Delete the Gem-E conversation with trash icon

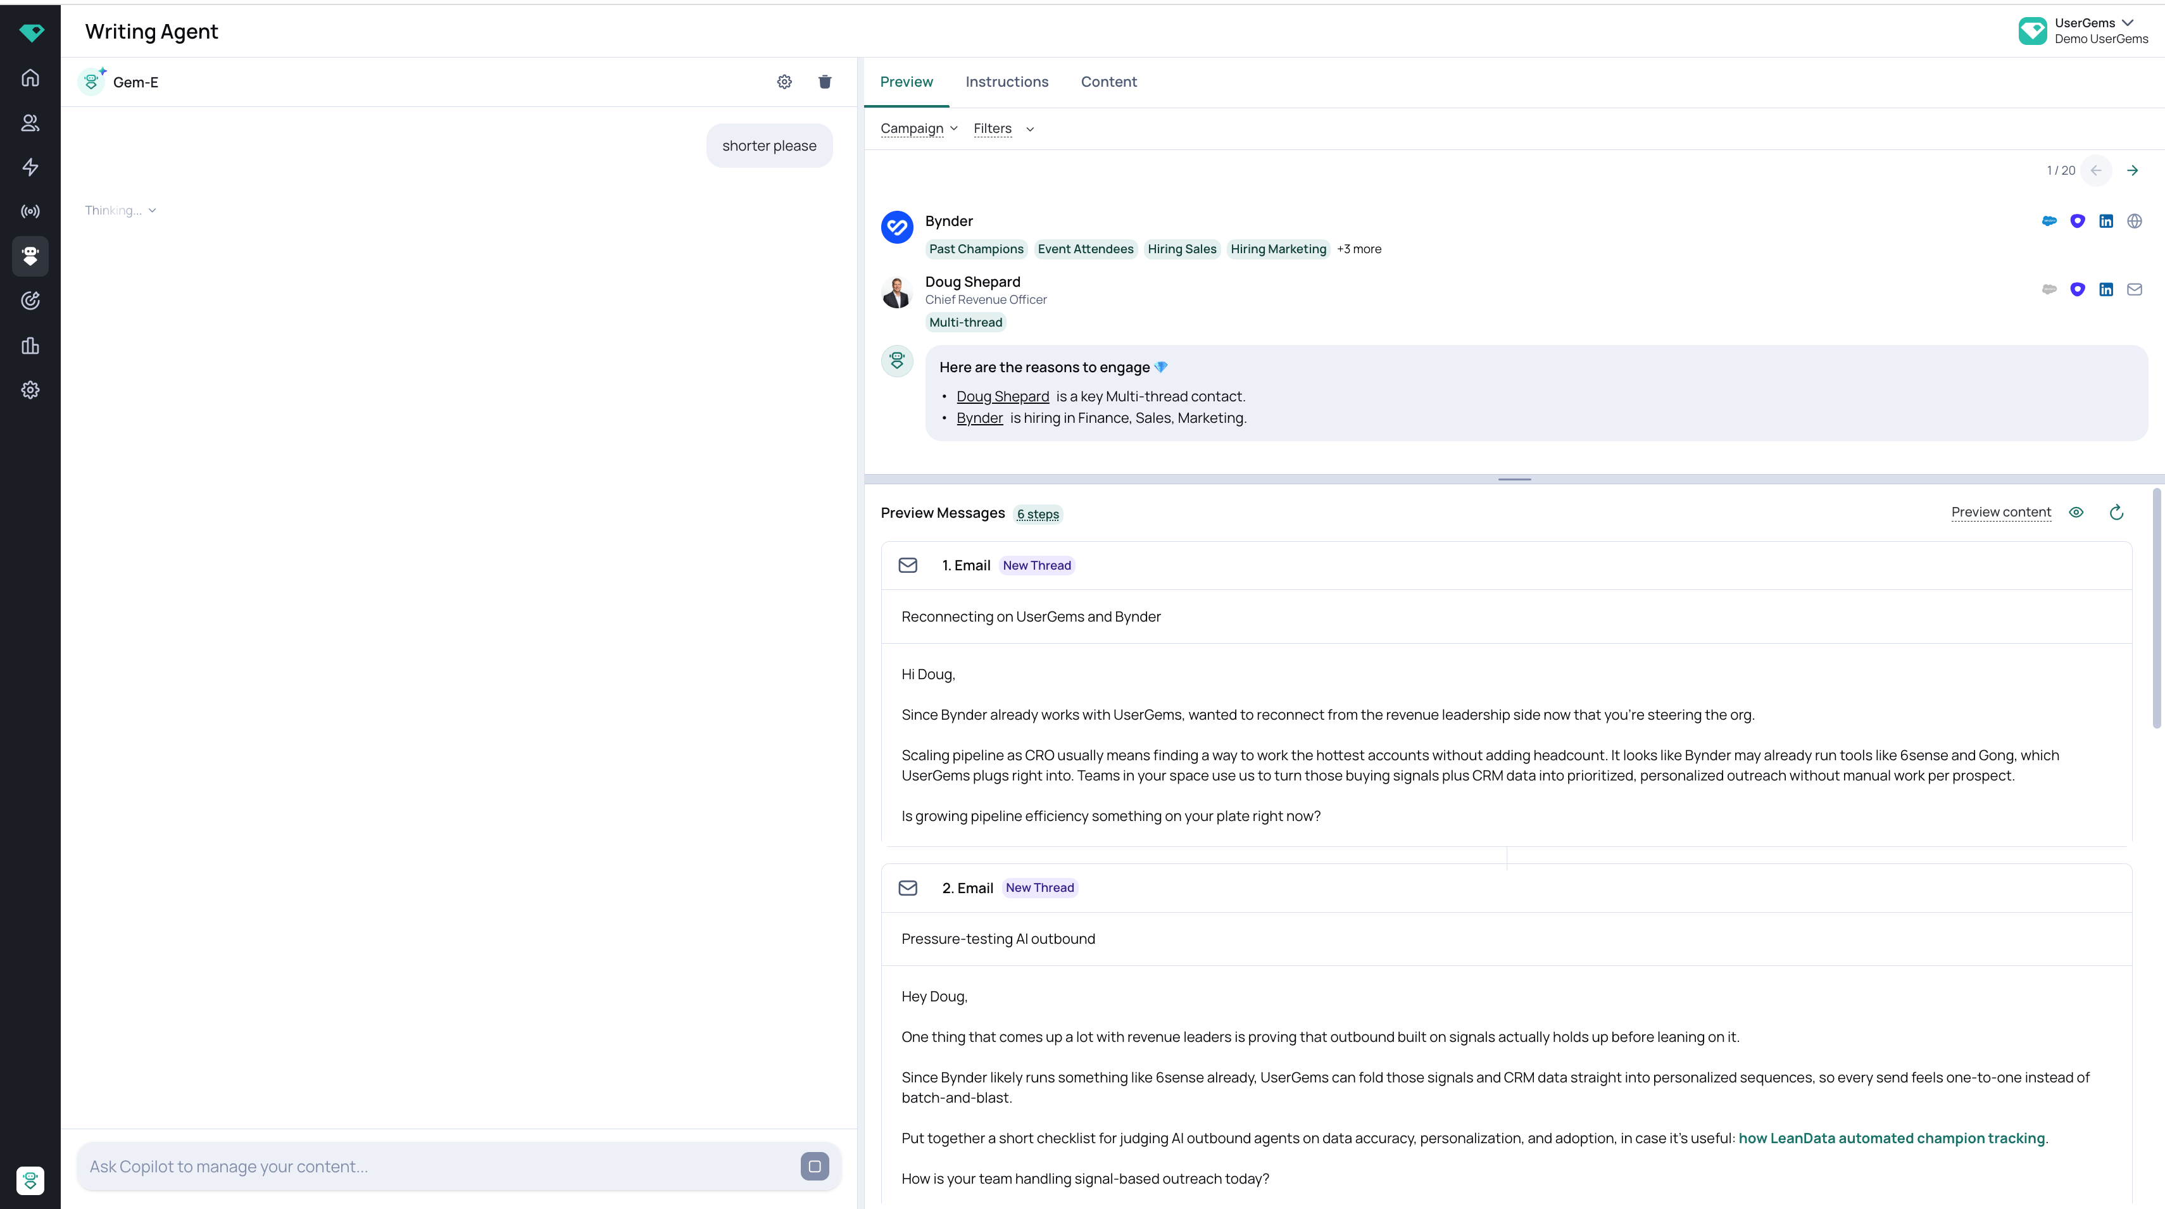[824, 82]
